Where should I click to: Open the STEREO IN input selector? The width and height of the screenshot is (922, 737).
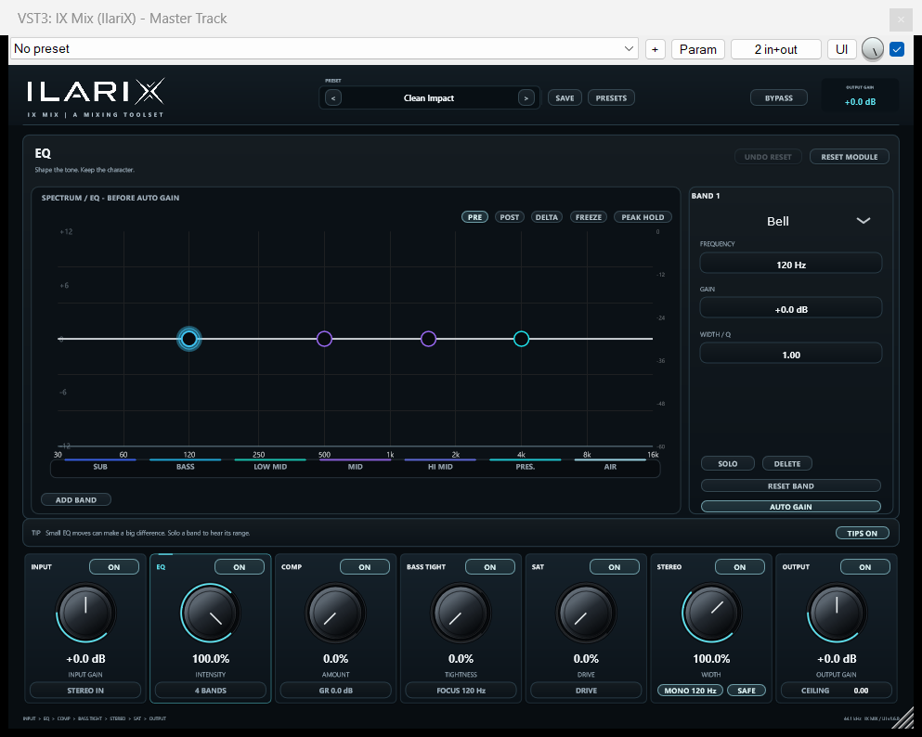tap(85, 691)
